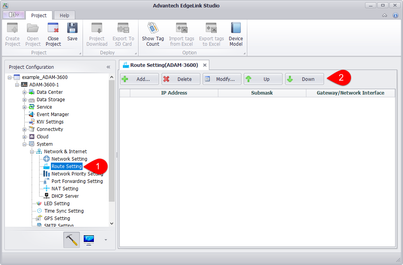Select the hammer configuration mode icon
Screen dimensions: 403x265
tap(72, 240)
